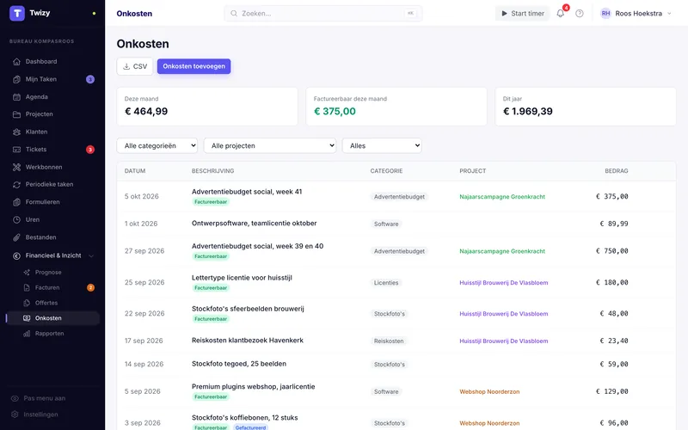This screenshot has height=430, width=688.
Task: Open Najaarscampagne Groenkracht link on 5 okt row
Action: (x=502, y=197)
